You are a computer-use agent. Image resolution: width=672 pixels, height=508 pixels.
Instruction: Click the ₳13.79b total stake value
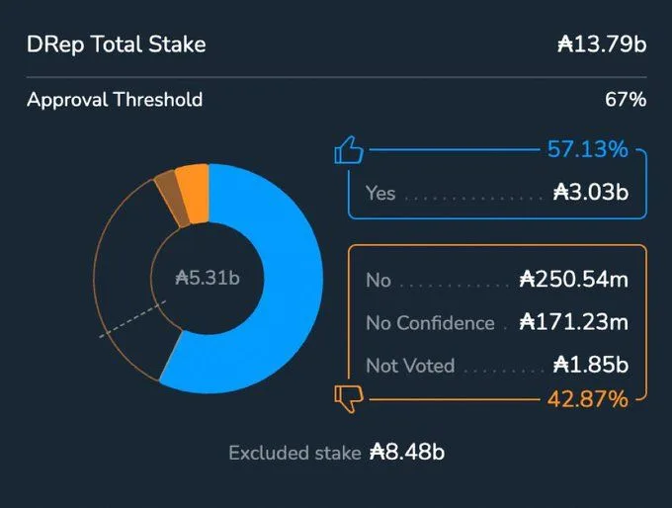pos(601,44)
